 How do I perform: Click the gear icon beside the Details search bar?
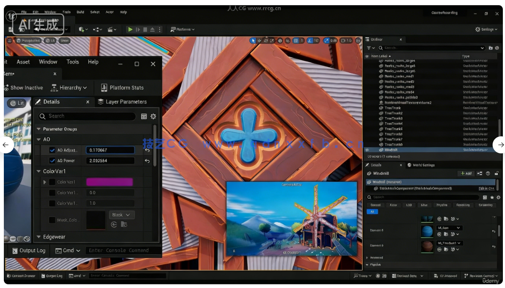point(499,197)
